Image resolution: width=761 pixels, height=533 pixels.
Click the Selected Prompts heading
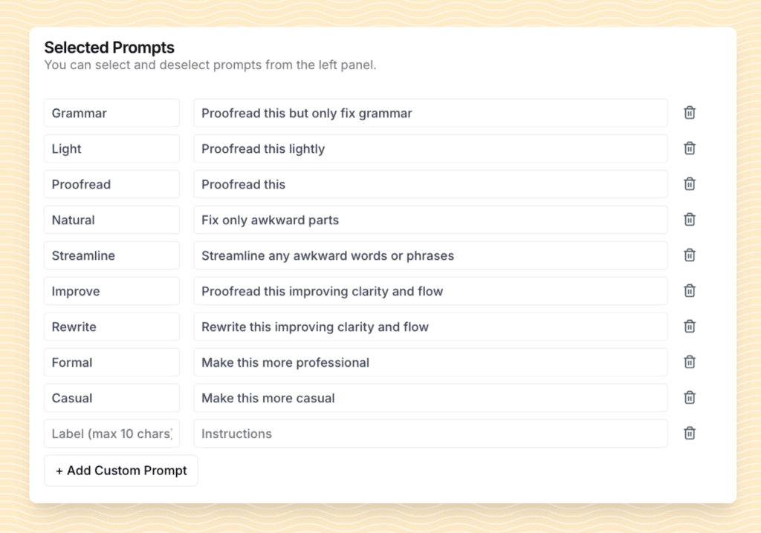109,47
